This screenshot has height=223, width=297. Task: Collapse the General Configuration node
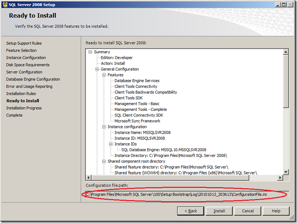[97, 69]
